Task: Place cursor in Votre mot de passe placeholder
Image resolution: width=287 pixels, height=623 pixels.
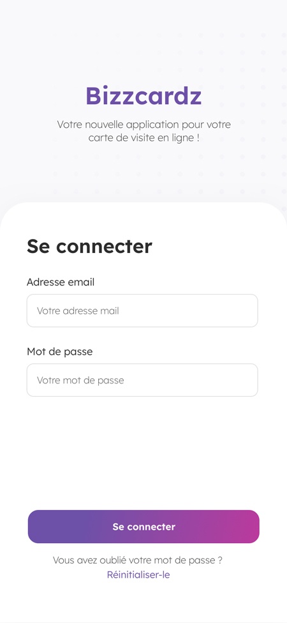Action: [x=80, y=380]
